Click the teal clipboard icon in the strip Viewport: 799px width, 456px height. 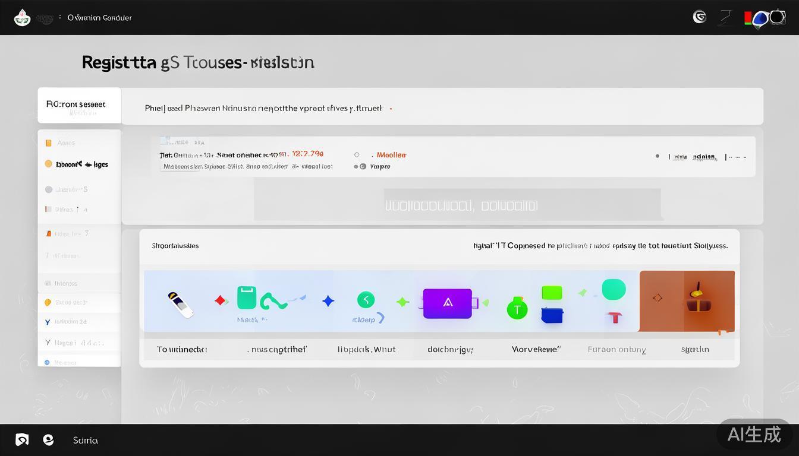[x=247, y=298]
